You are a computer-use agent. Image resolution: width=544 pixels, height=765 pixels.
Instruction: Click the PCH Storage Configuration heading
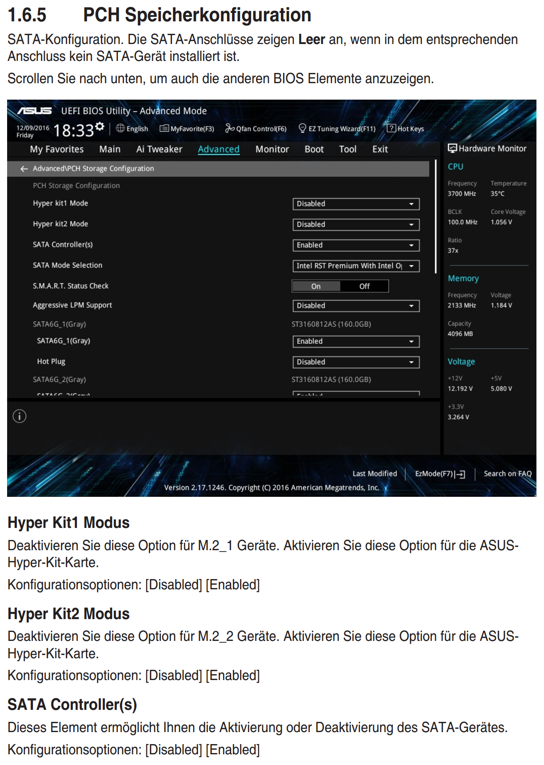[x=76, y=185]
